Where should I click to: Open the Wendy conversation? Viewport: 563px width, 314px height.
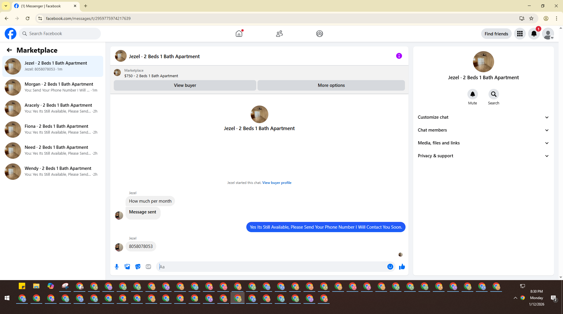(x=53, y=172)
